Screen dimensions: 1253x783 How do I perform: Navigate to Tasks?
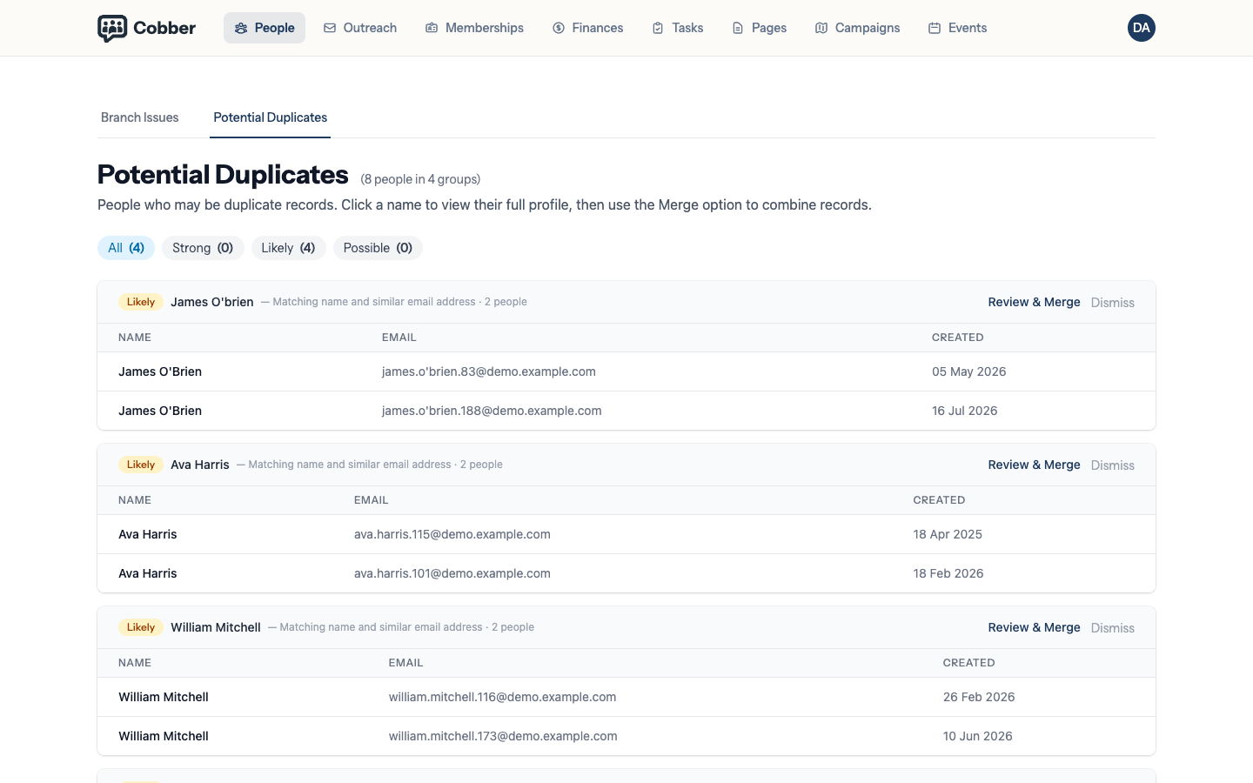click(x=678, y=28)
